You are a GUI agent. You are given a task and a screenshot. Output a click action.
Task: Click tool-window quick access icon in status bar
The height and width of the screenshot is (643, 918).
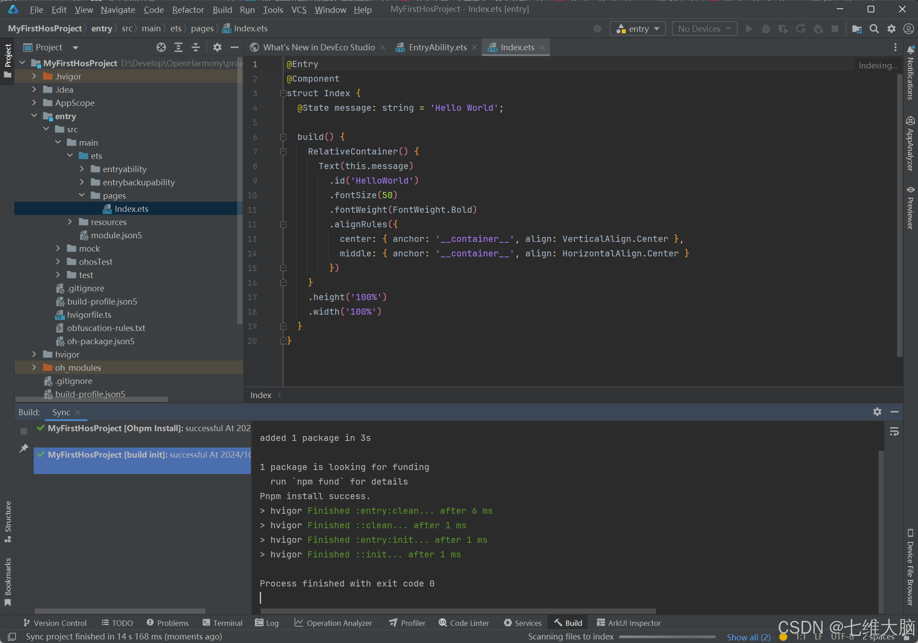(x=12, y=636)
